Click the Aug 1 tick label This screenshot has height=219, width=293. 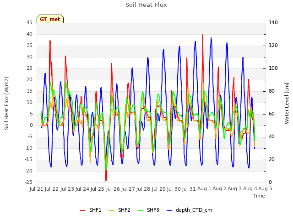[x=205, y=189]
